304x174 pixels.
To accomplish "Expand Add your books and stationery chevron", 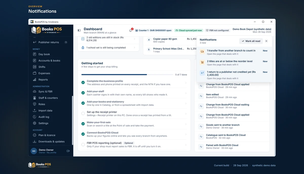I will click(x=186, y=103).
